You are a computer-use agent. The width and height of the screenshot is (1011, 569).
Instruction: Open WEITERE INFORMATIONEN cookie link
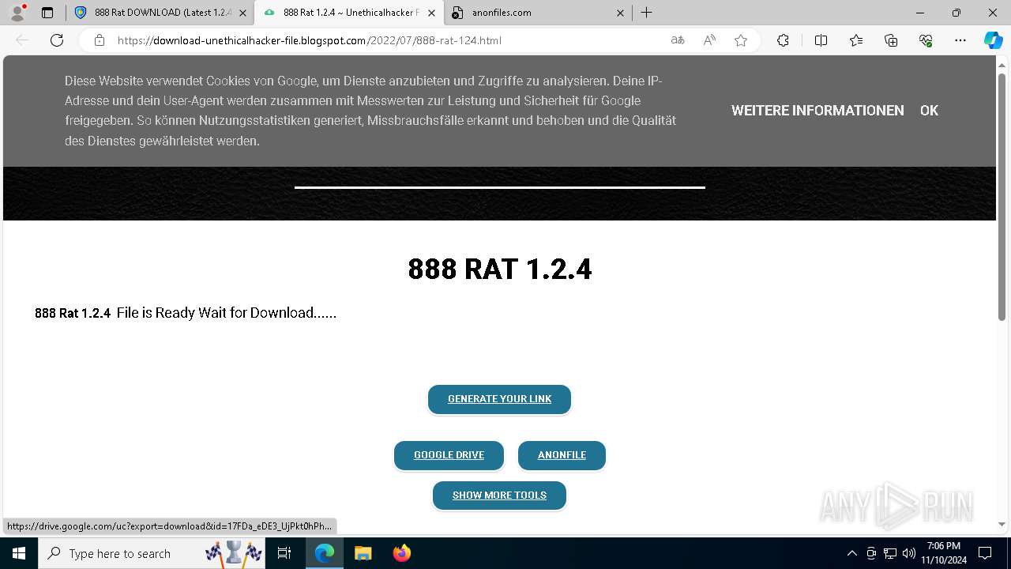pos(817,111)
